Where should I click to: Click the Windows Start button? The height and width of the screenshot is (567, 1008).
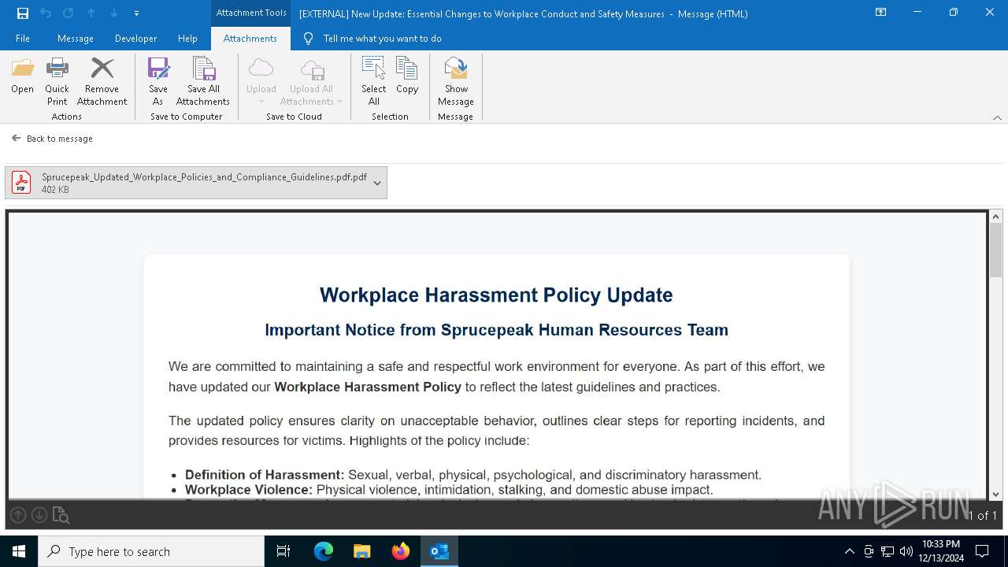point(19,551)
